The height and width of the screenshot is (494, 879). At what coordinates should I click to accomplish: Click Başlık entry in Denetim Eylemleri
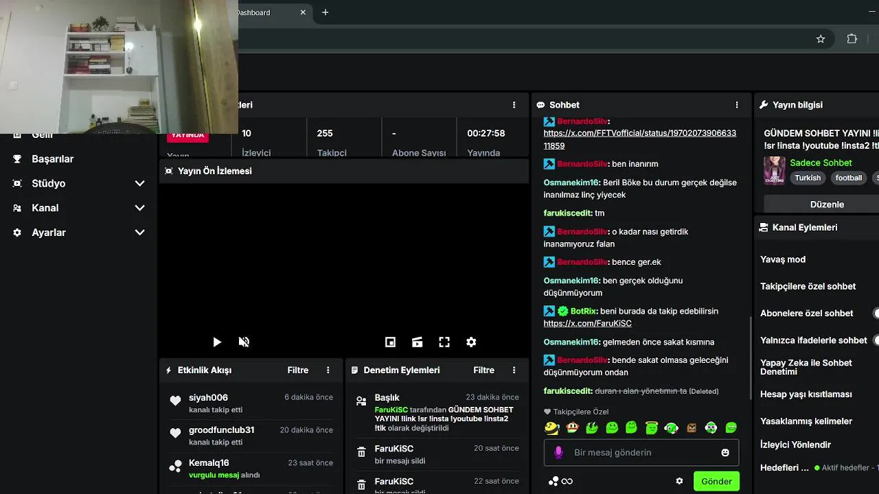(437, 412)
